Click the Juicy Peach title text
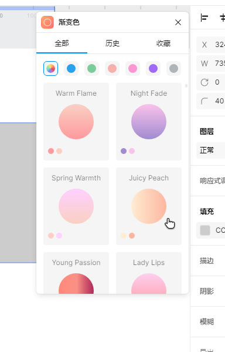The height and width of the screenshot is (352, 225). pos(149,178)
